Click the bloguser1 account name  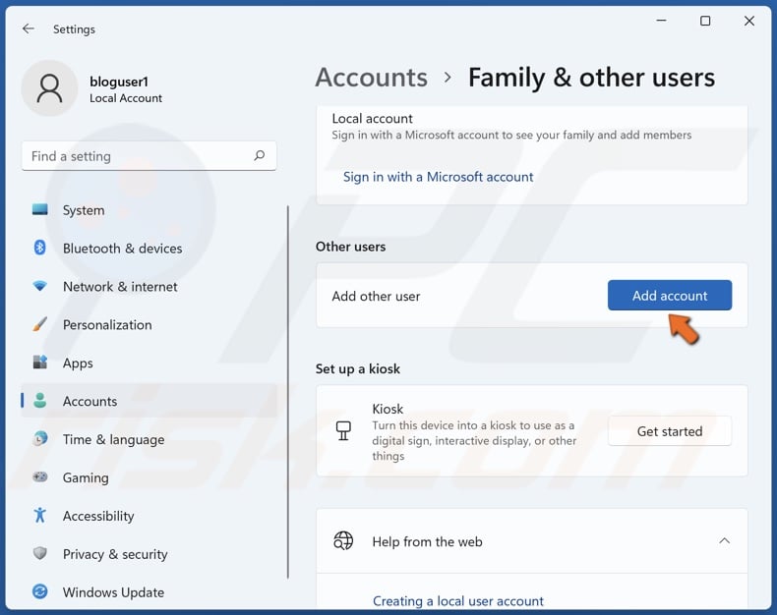[x=119, y=82]
